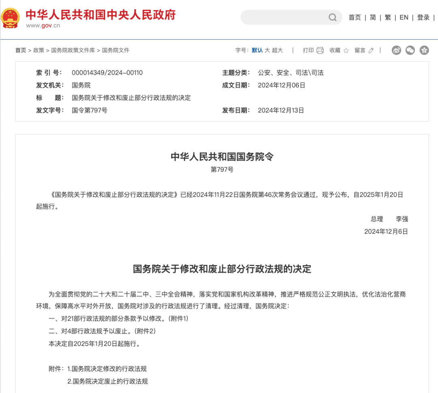Click the 登录 login link
The width and height of the screenshot is (438, 393).
(x=423, y=17)
